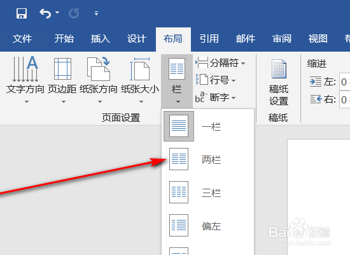Screen dimensions: 350x255
Task: Switch to the 审阅 tab
Action: pos(282,39)
